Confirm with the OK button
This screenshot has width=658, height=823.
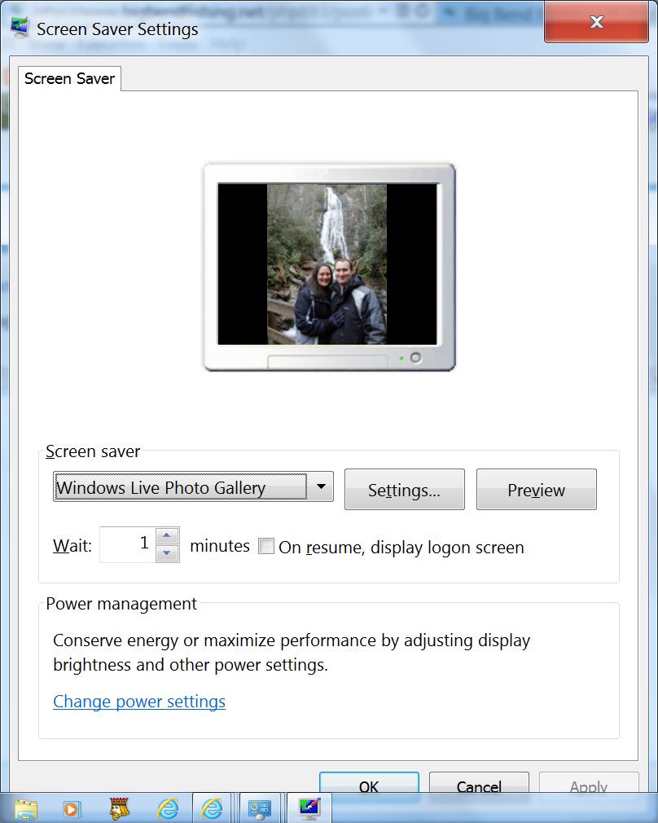coord(369,784)
